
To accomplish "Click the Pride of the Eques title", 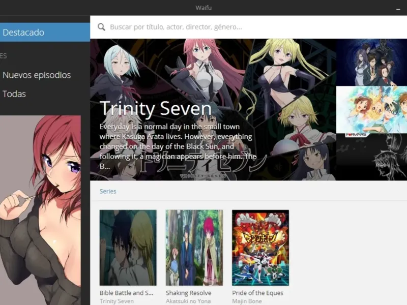I will pos(257,293).
